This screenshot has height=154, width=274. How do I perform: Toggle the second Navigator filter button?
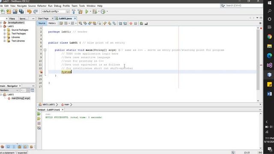tap(8, 147)
